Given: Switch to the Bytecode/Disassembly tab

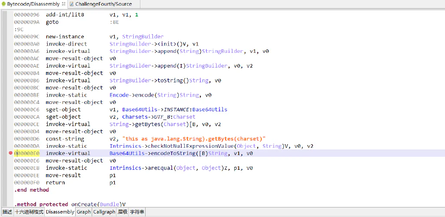Looking at the screenshot, I should [x=33, y=4].
